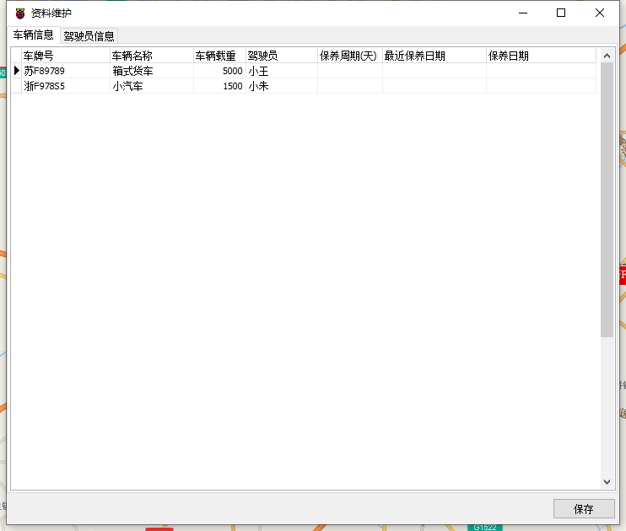The height and width of the screenshot is (531, 626).
Task: Select the cell 苏F89789
Action: pyautogui.click(x=66, y=71)
